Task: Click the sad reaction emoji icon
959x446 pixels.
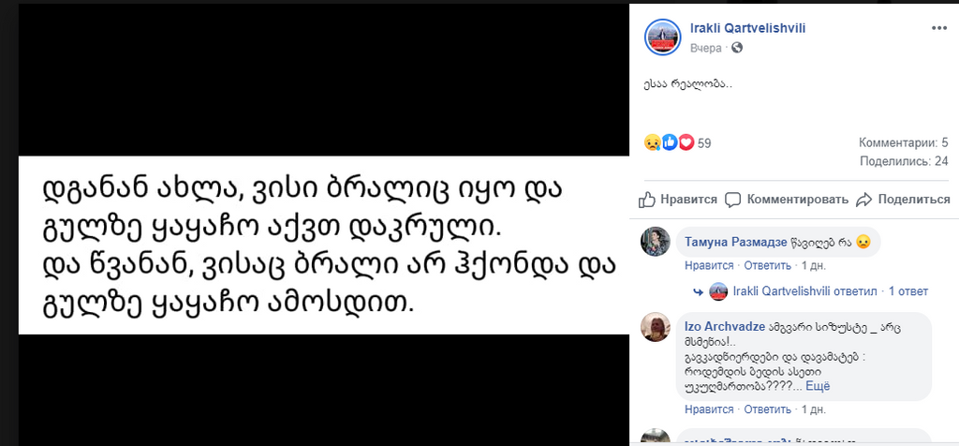Action: click(x=652, y=143)
